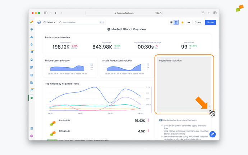This screenshot has width=248, height=155.
Task: Open the binoculars-style icon below the droplet
Action: tap(32, 68)
